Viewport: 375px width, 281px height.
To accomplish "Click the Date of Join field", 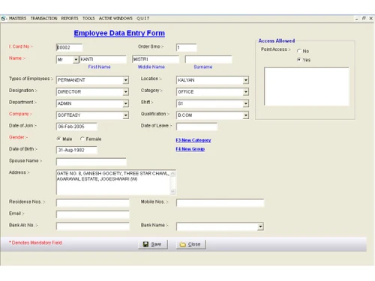I will (76, 127).
